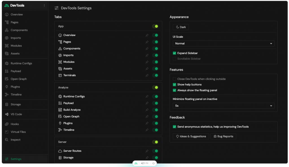Click the VS Code icon in sidebar
Viewport: 289px width, 167px height.
(x=7, y=114)
